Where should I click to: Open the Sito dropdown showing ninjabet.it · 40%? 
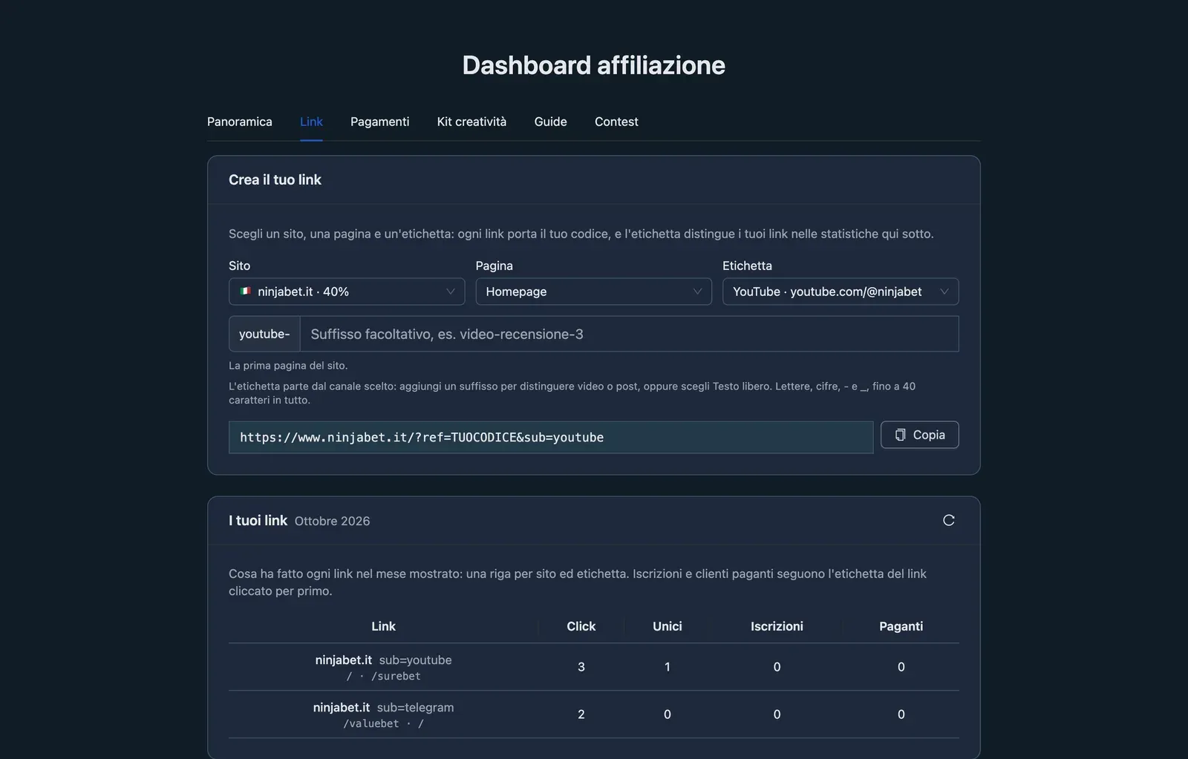(x=347, y=292)
